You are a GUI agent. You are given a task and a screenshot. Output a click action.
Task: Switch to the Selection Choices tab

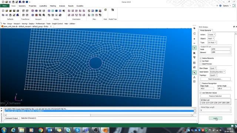[29, 118]
